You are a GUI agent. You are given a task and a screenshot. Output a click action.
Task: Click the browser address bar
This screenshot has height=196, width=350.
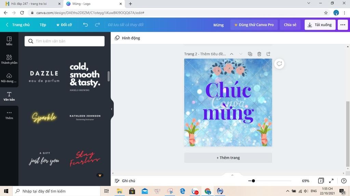pos(176,13)
